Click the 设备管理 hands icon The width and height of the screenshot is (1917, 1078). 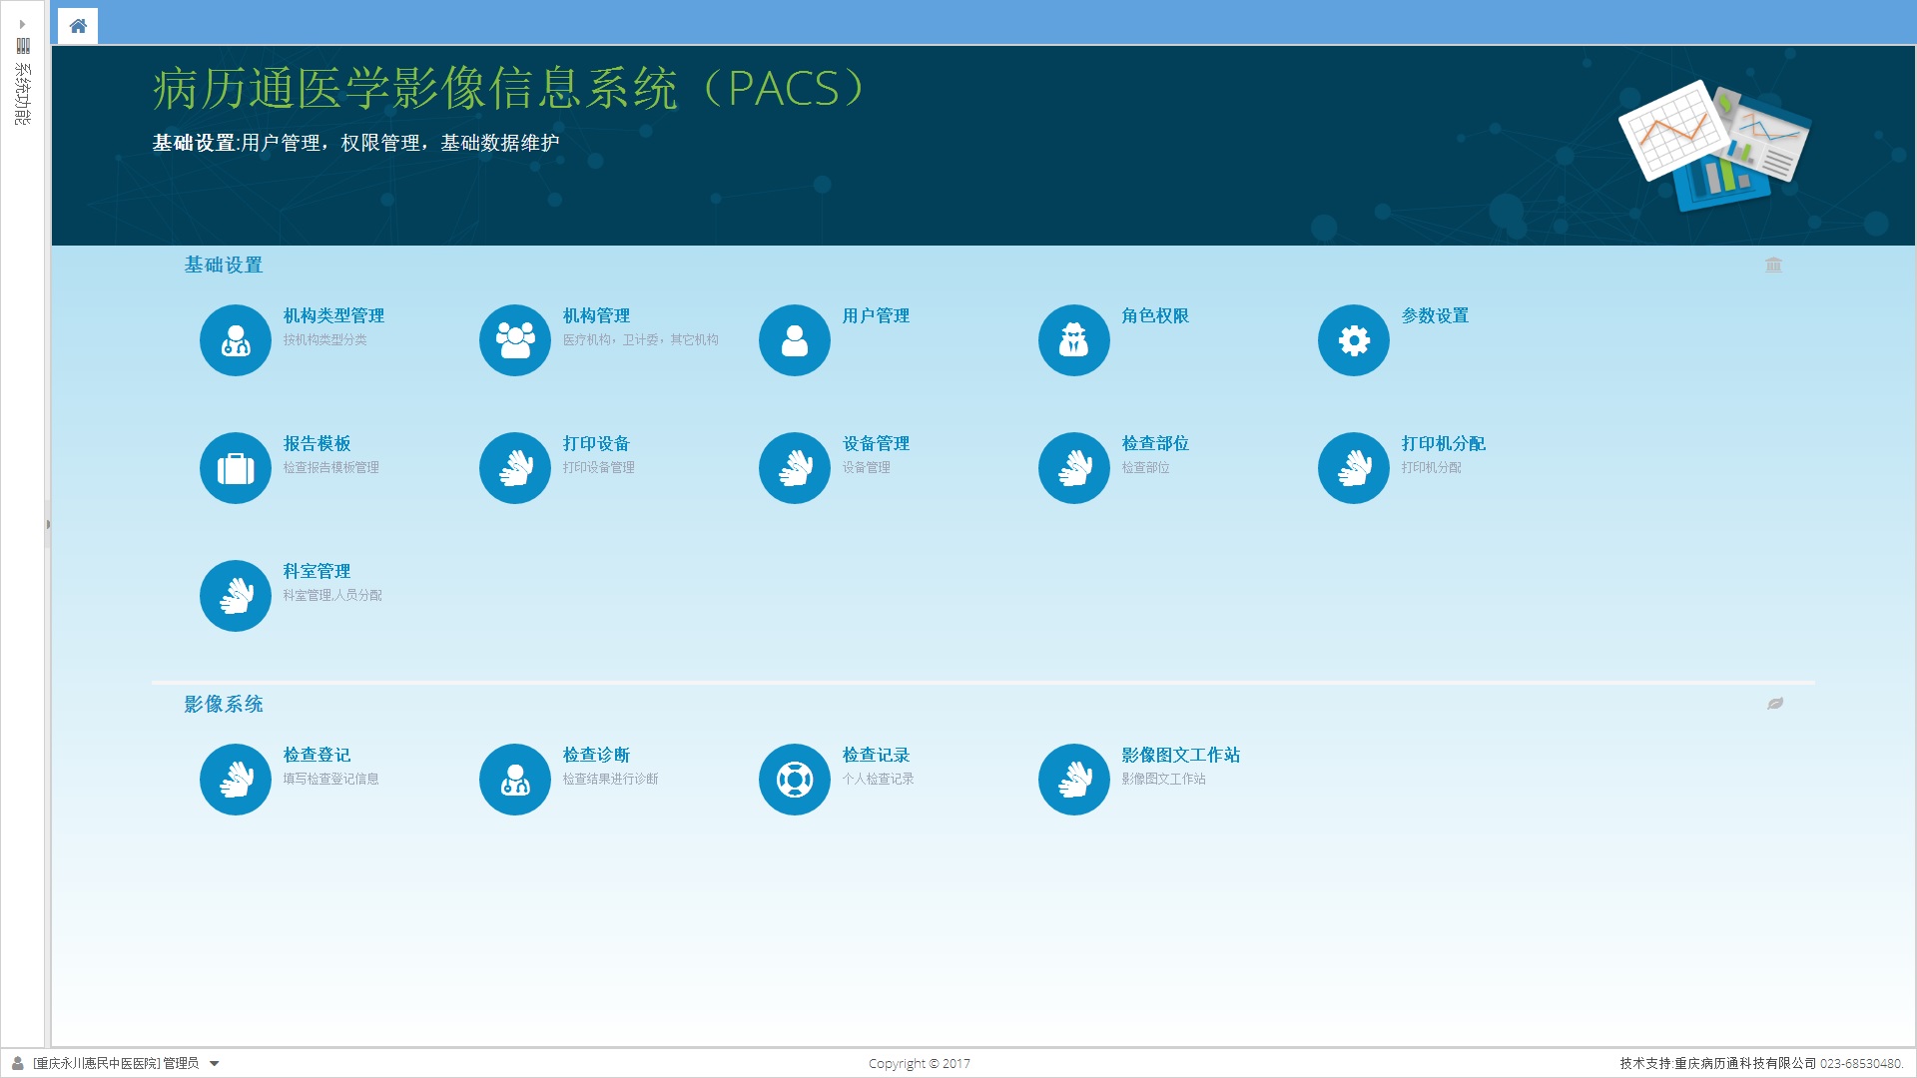pos(795,468)
